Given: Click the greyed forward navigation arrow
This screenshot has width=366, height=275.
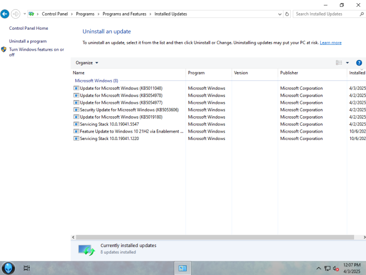Looking at the screenshot, I should [16, 14].
